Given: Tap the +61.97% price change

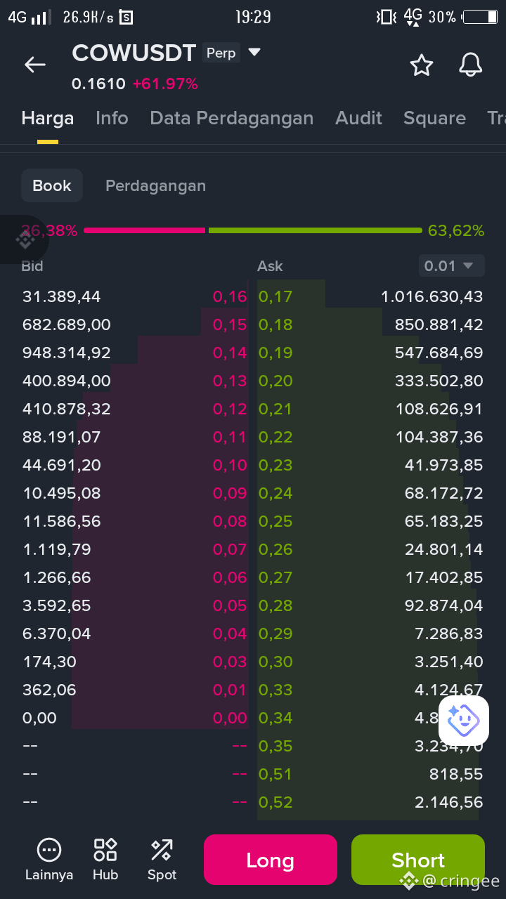Looking at the screenshot, I should [165, 84].
